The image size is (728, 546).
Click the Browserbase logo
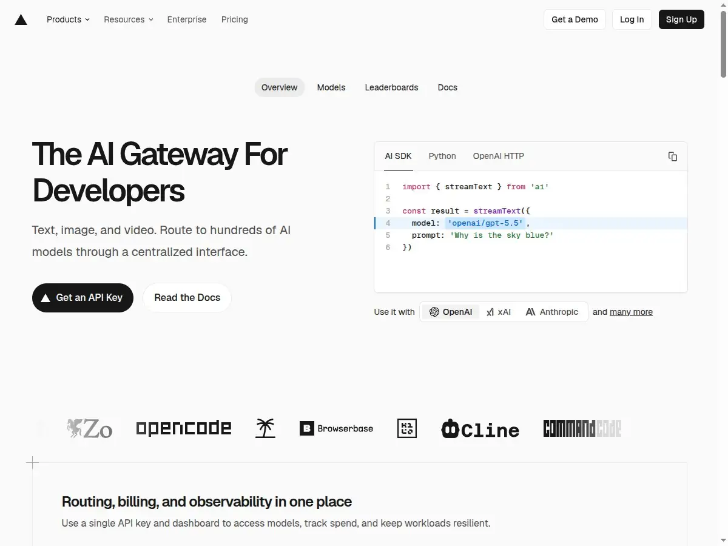(x=337, y=428)
